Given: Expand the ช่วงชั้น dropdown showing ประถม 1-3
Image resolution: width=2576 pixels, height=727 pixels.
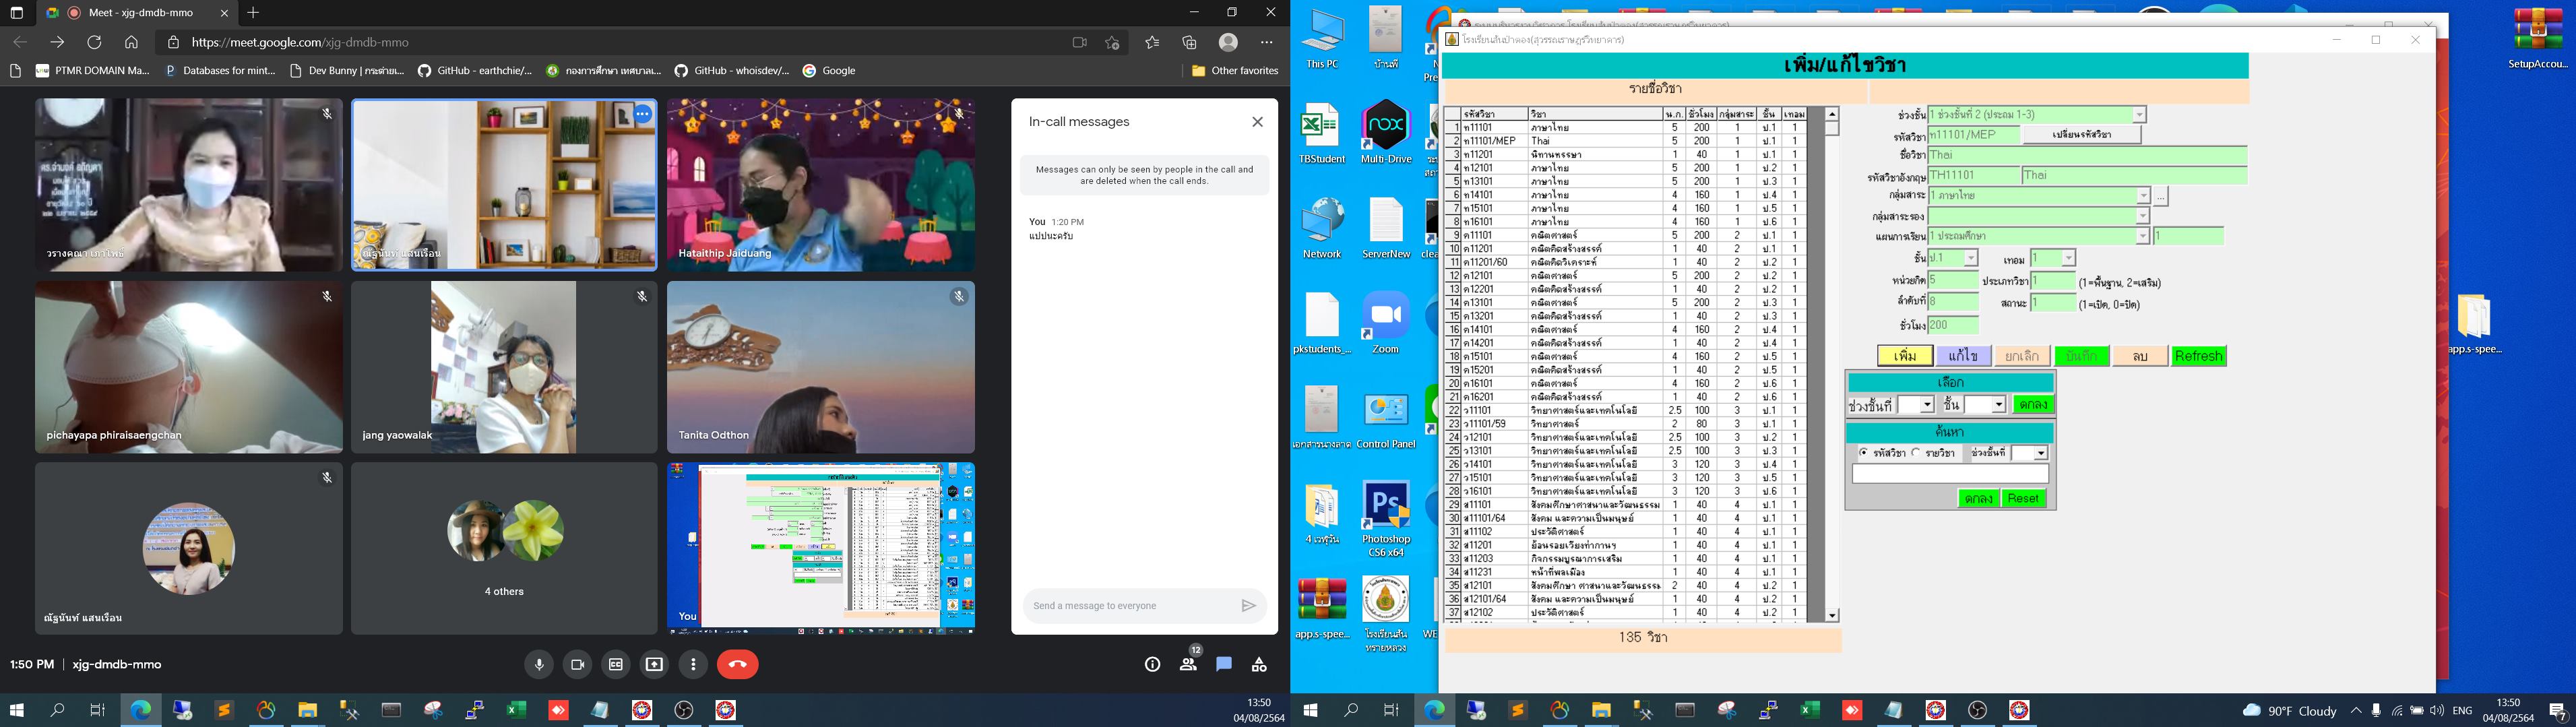Looking at the screenshot, I should coord(2139,115).
